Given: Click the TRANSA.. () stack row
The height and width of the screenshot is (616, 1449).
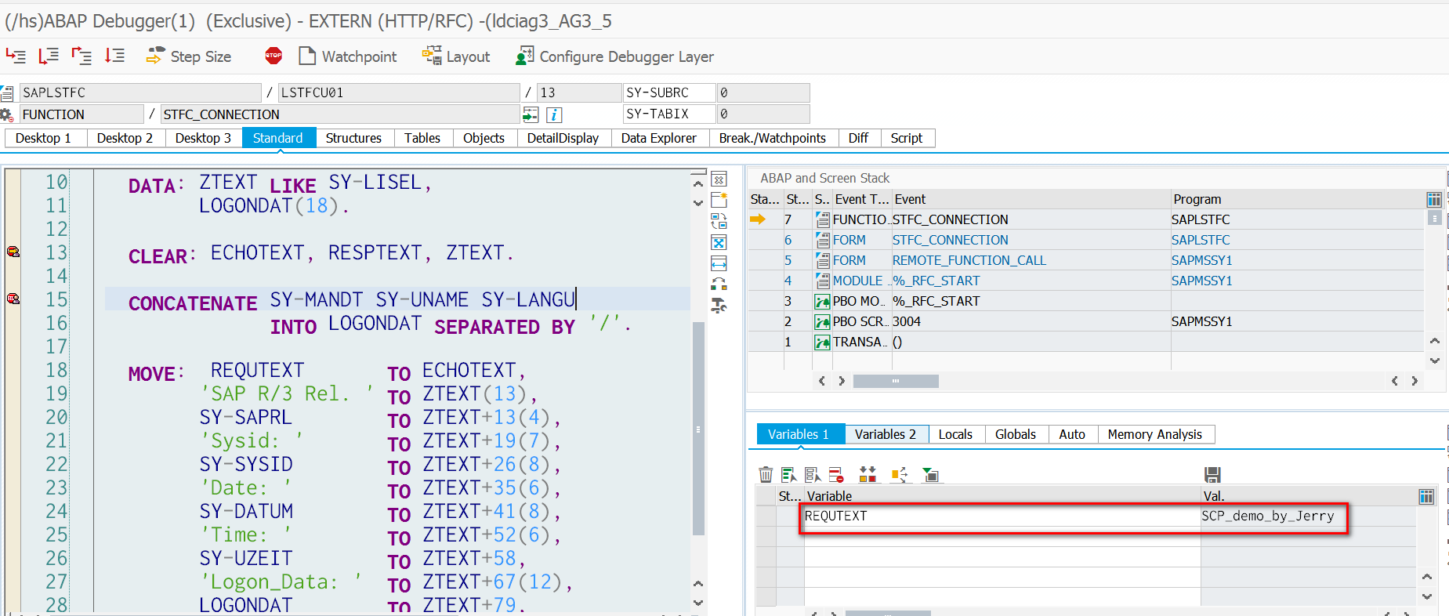Looking at the screenshot, I should [x=1085, y=342].
